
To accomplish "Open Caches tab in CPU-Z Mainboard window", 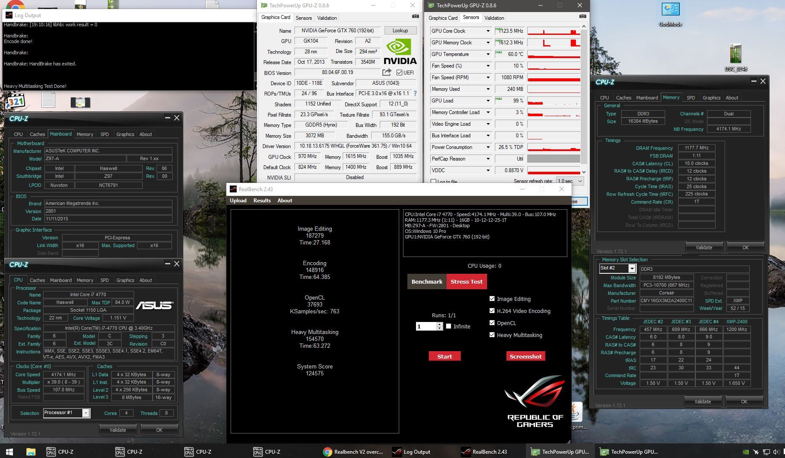I will tap(37, 134).
